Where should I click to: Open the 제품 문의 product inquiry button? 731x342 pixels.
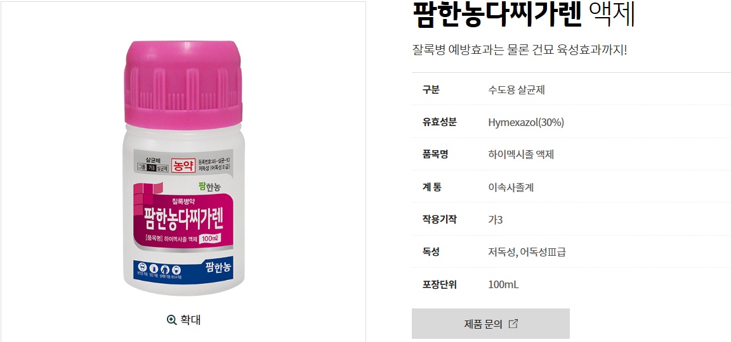[491, 324]
